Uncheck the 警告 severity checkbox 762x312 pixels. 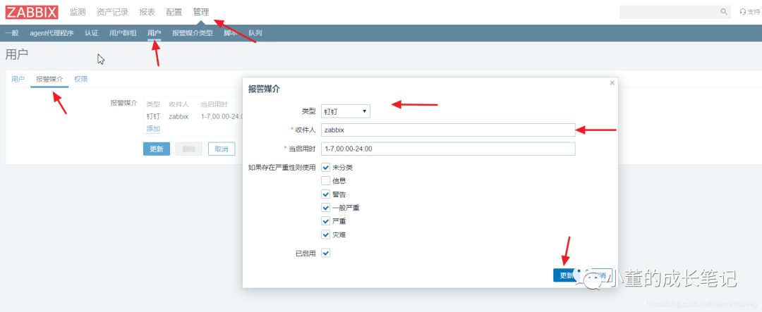325,194
